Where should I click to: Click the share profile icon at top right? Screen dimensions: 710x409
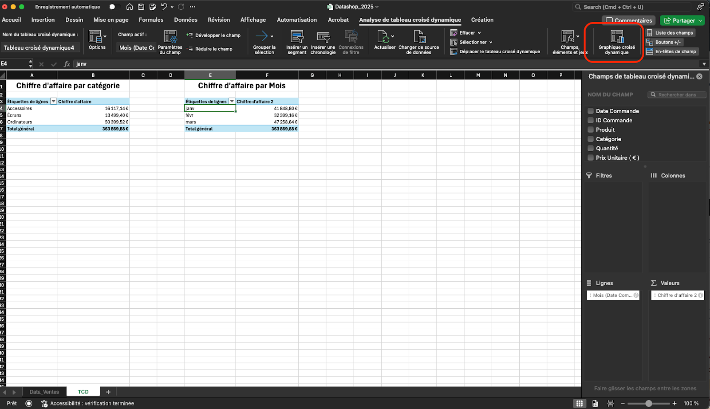[x=701, y=7]
